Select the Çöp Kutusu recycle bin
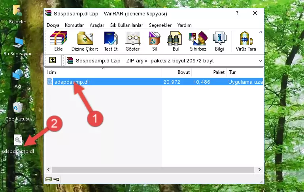The width and height of the screenshot is (304, 192). tap(18, 111)
